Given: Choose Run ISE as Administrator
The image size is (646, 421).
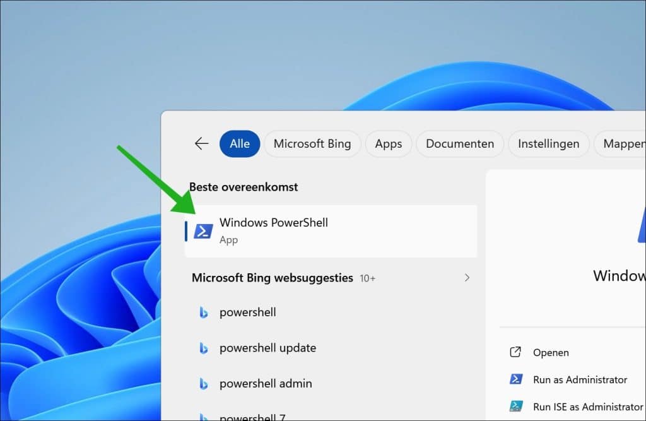Looking at the screenshot, I should [588, 406].
